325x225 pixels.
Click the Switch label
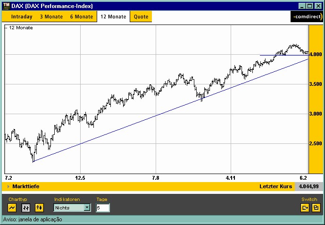[x=309, y=200]
